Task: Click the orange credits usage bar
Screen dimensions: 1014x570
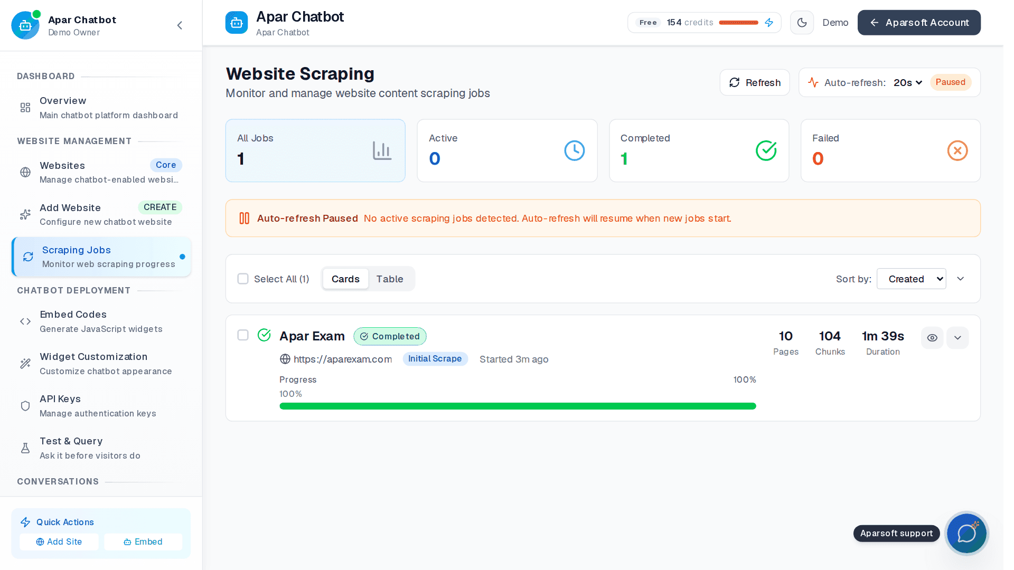Action: pyautogui.click(x=738, y=23)
